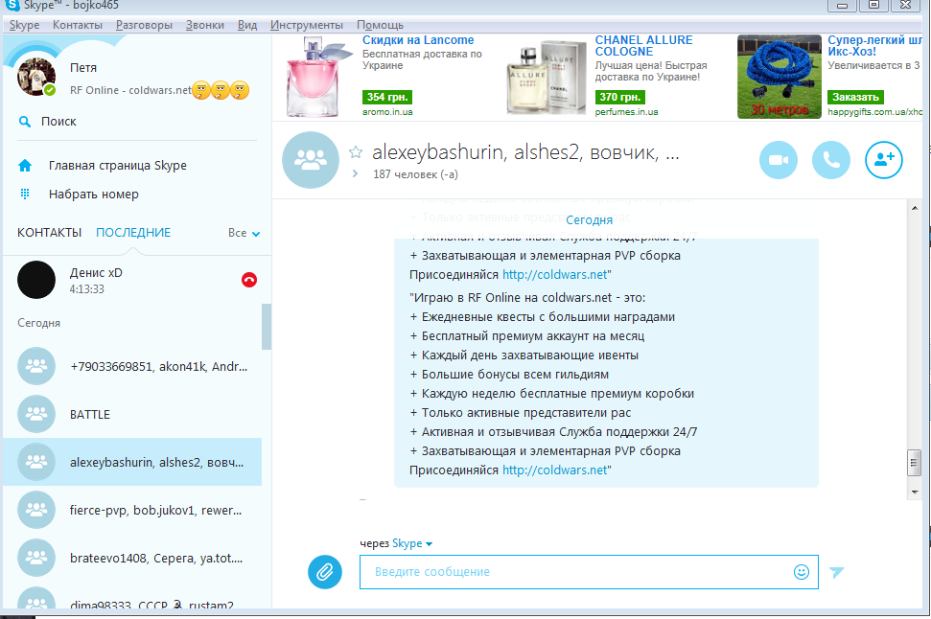Viewport: 931px width, 619px height.
Task: Open Набрать номер dial pad
Action: point(94,195)
